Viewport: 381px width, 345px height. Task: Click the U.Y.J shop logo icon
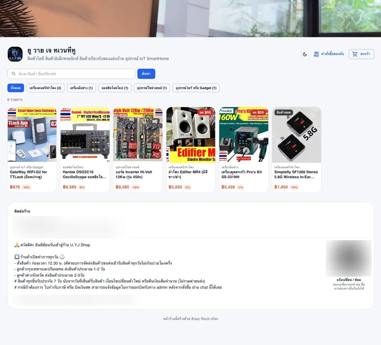point(15,54)
